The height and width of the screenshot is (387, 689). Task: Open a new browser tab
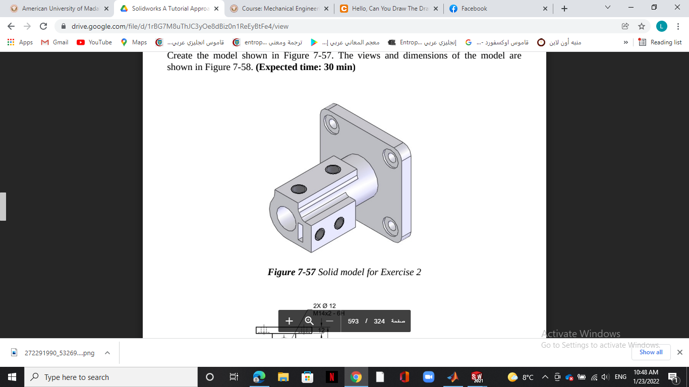pyautogui.click(x=564, y=9)
